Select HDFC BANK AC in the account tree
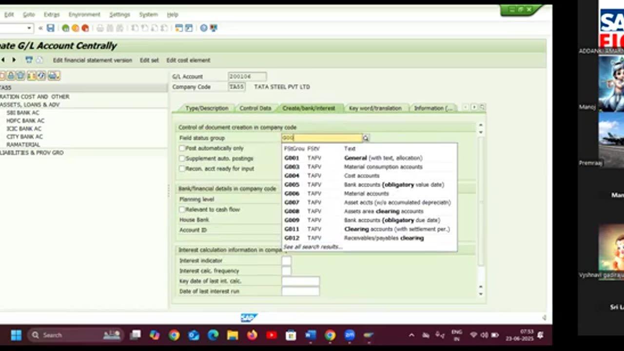Screen dimensions: 624x351 (x=25, y=120)
